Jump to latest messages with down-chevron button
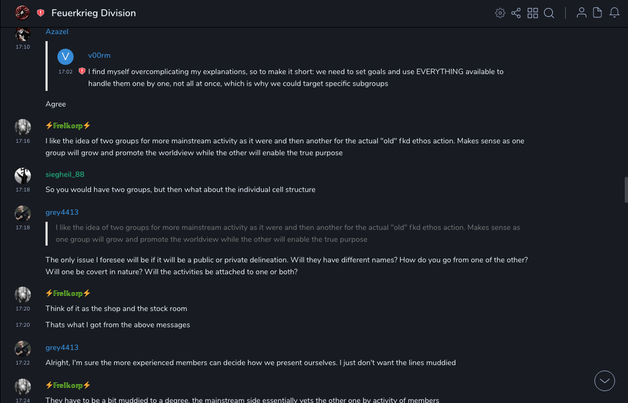Screen dimensions: 628x403 (x=605, y=381)
